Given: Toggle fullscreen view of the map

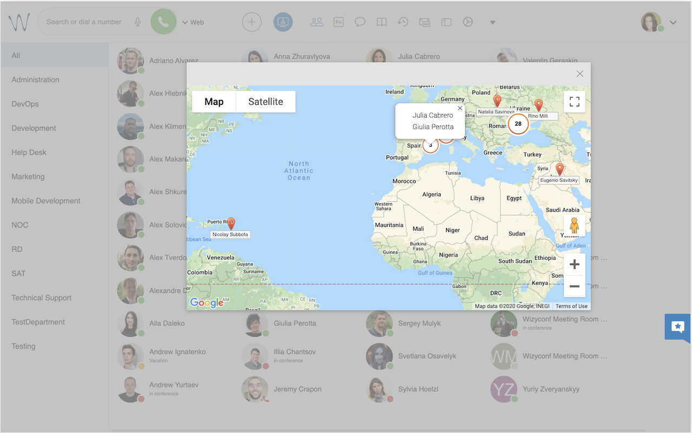Looking at the screenshot, I should [x=574, y=102].
